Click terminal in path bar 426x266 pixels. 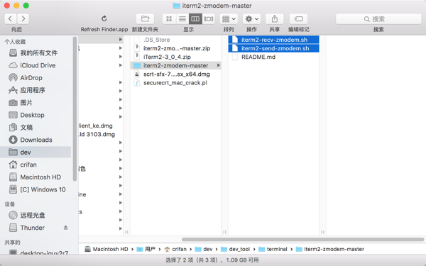[x=273, y=249]
